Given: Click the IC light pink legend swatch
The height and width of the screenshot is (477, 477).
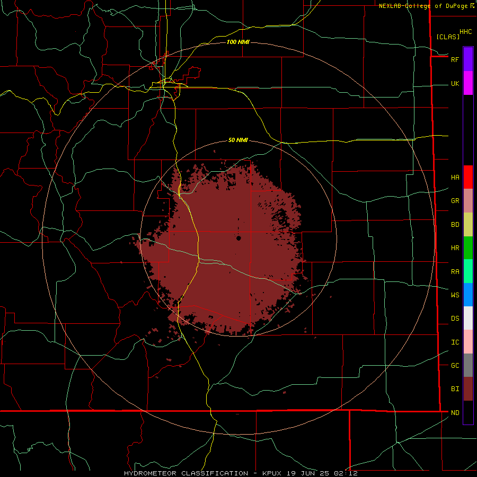Looking at the screenshot, I should 468,342.
